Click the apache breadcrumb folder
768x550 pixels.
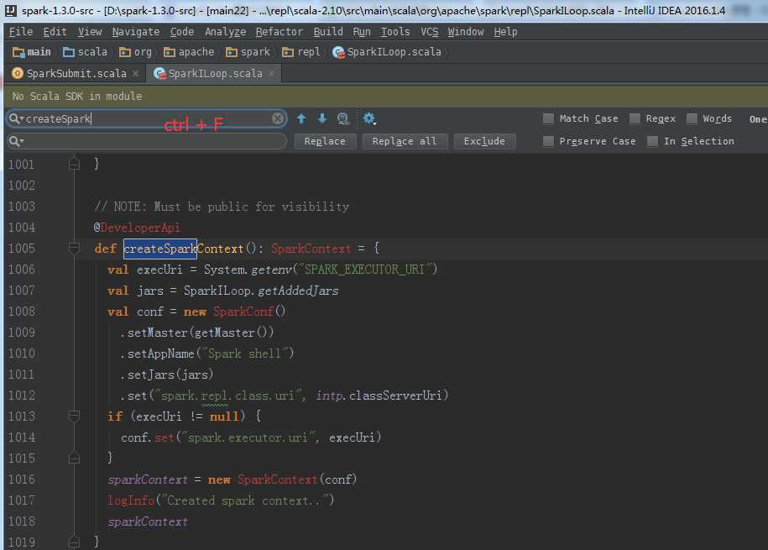coord(189,52)
